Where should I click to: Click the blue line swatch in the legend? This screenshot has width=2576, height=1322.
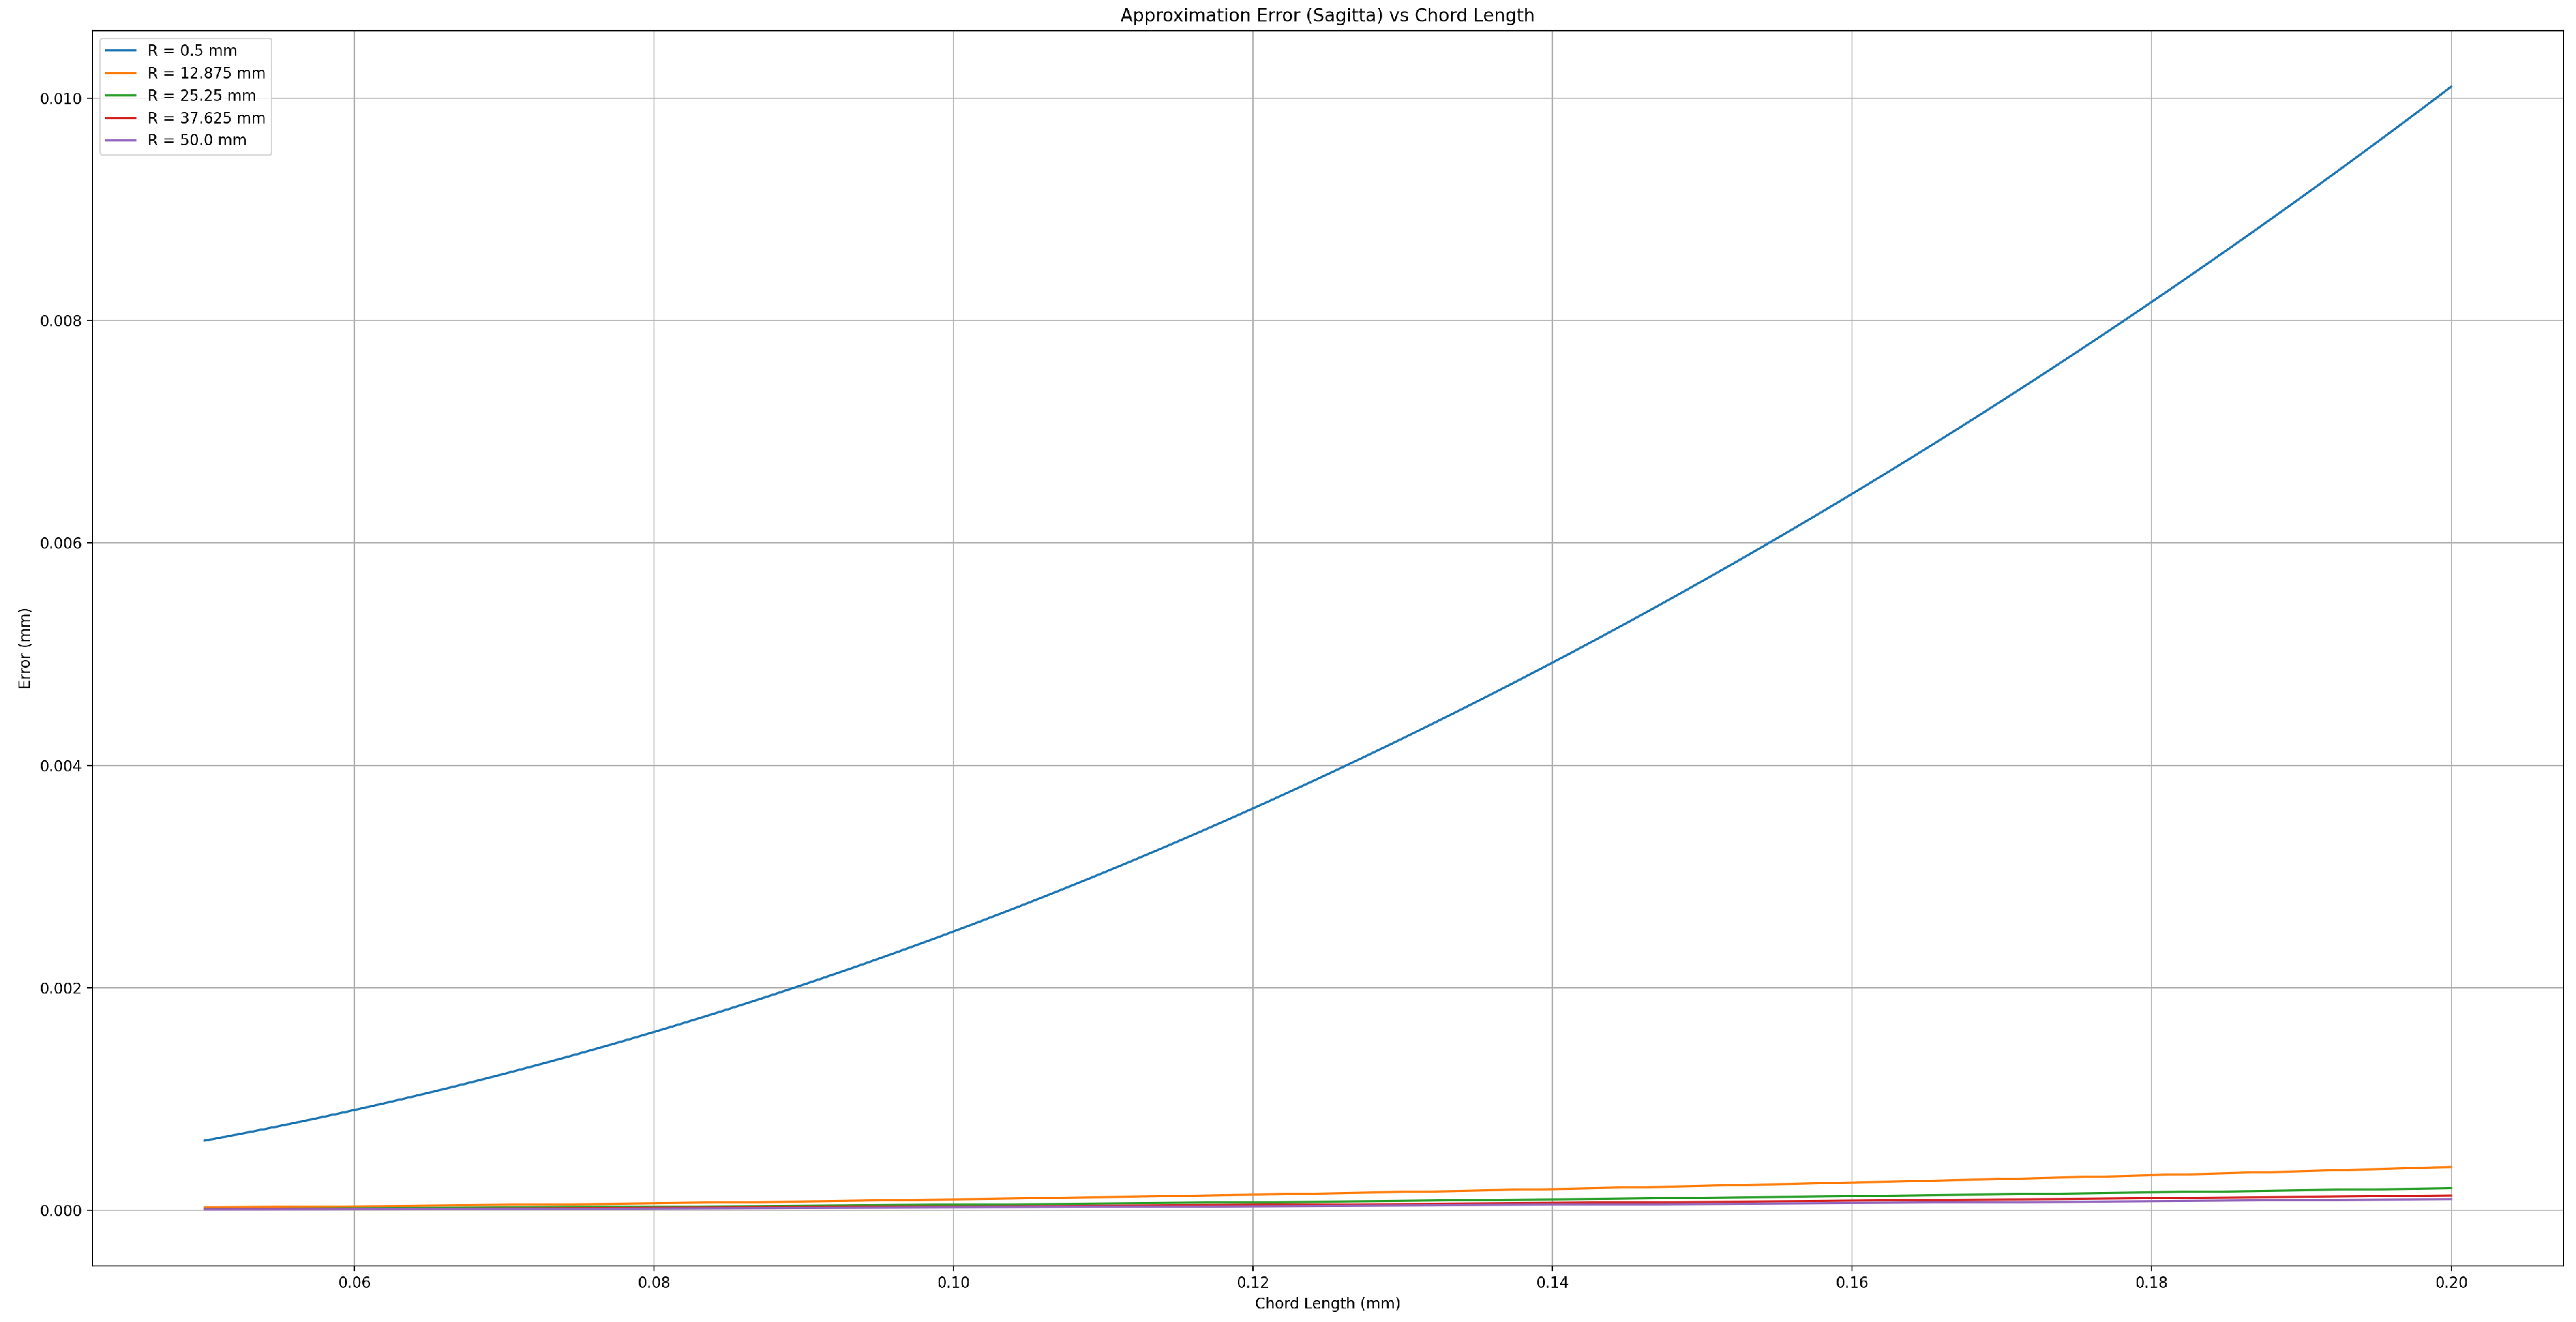tap(121, 50)
